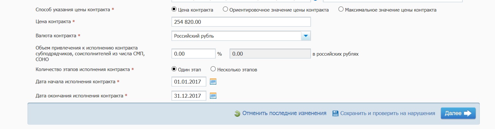
Task: Choose 'Ориентировочное значение цены контракта' option
Action: tap(225, 10)
